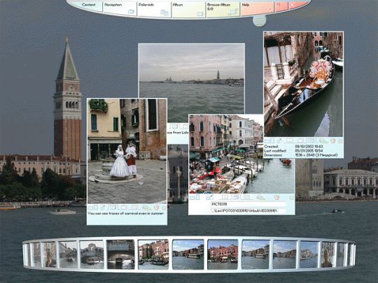Click the pencil edit icon under gondola photo
This screenshot has width=378, height=283.
(x=279, y=140)
